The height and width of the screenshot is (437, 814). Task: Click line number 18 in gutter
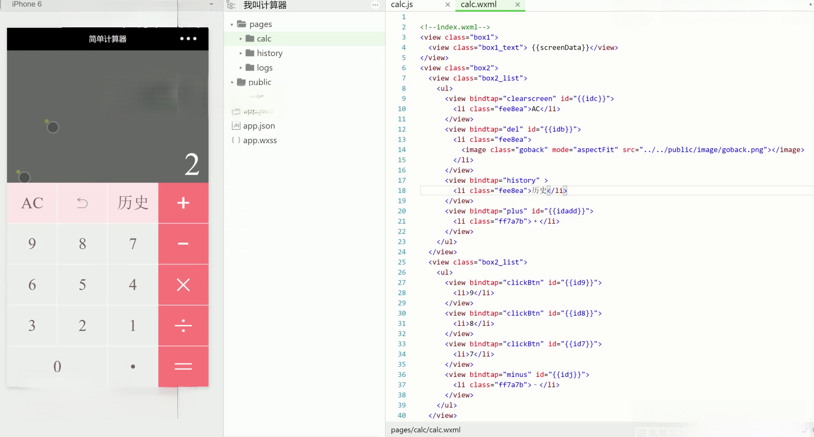click(402, 190)
